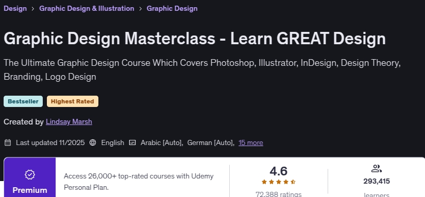Screen dimensions: 425x197
Task: Click the chevron before Graphic Design breadcrumb
Action: point(141,9)
